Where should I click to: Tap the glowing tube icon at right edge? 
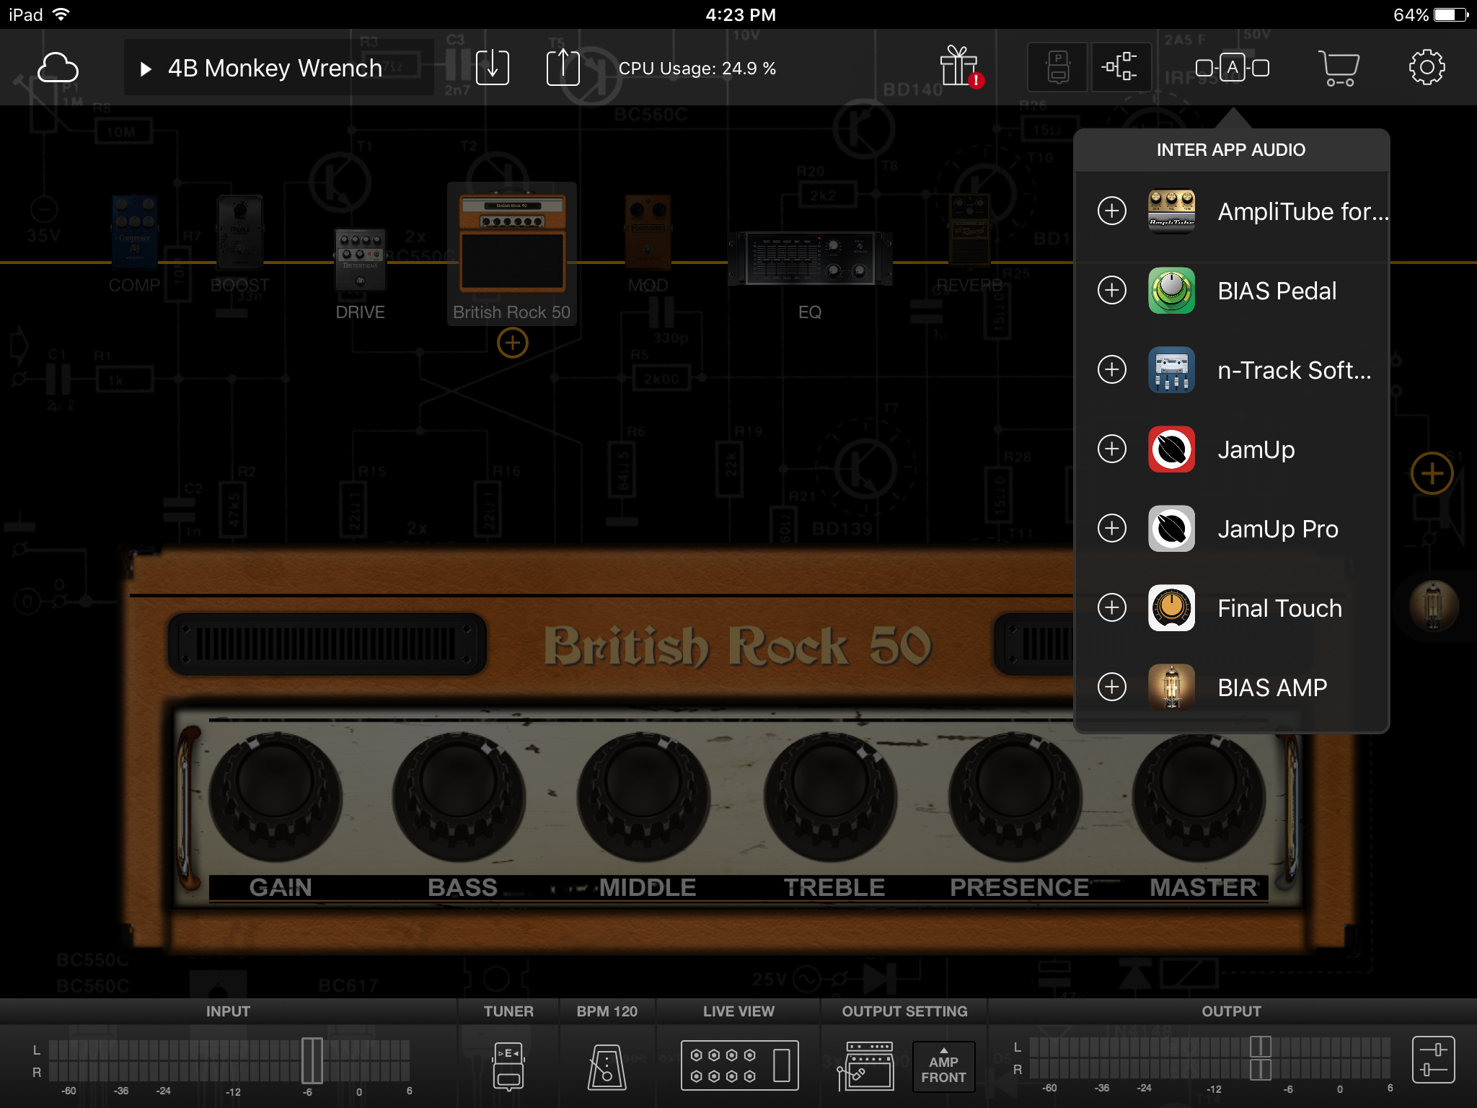(1434, 606)
